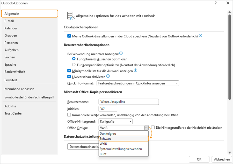Click info icon beside Livevorschau aktivieren
Screen dimensions: 233x164
(108, 76)
